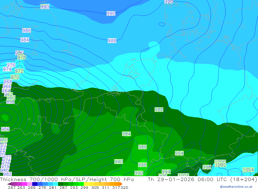Viewport: 258px width, 189px height.
Task: Click the bright yellow legend swatch
Action: 86,184
